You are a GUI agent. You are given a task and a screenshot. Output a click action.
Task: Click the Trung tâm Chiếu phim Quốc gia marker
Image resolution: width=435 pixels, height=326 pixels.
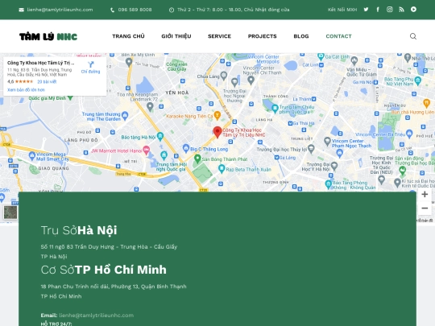[x=275, y=109]
